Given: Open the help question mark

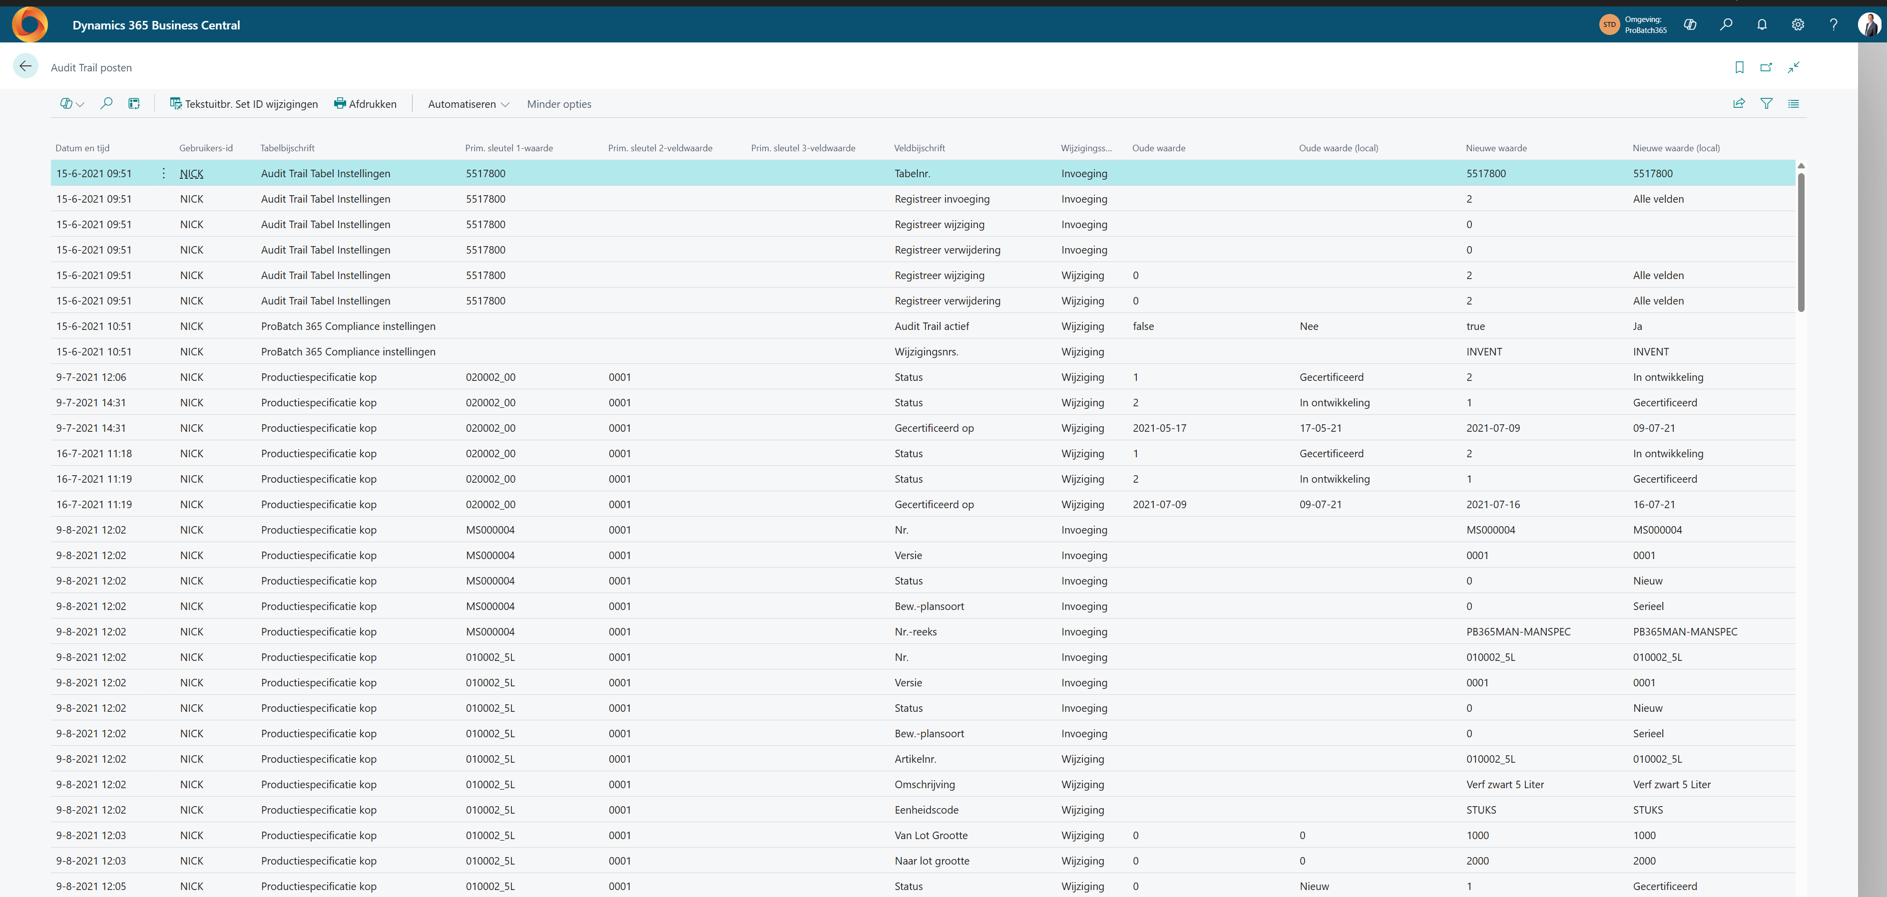Looking at the screenshot, I should click(x=1834, y=25).
